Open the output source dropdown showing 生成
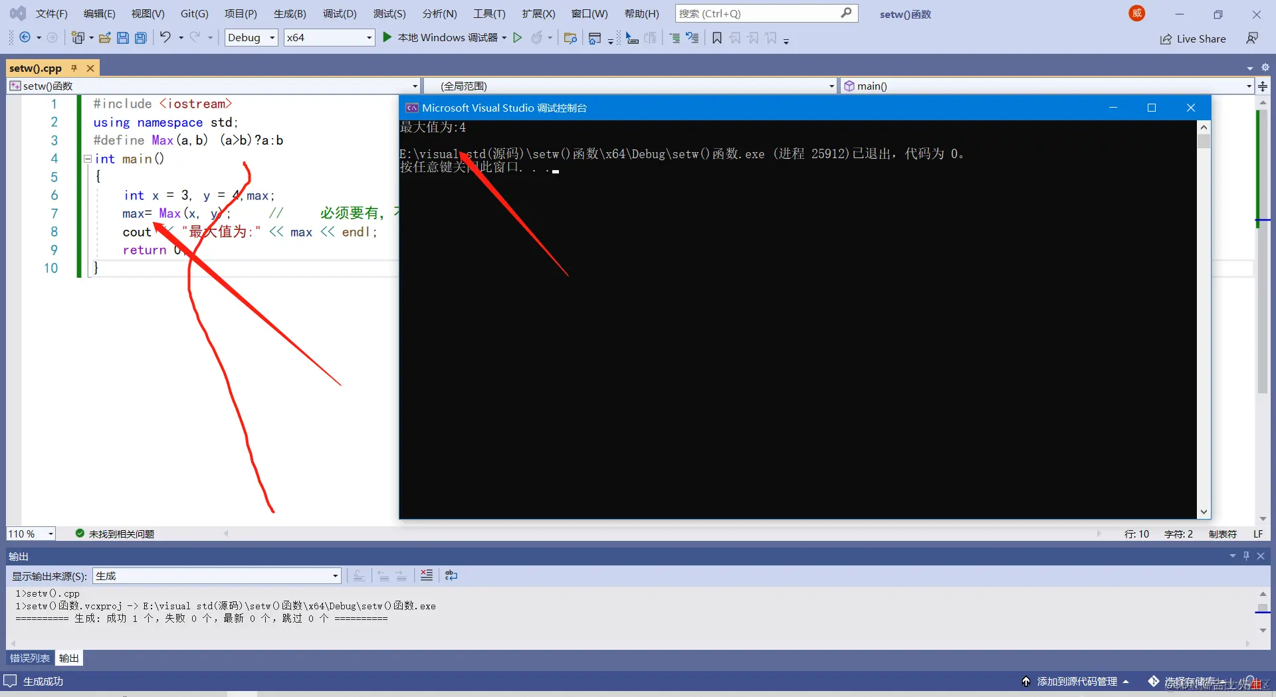This screenshot has width=1276, height=697. coord(217,576)
